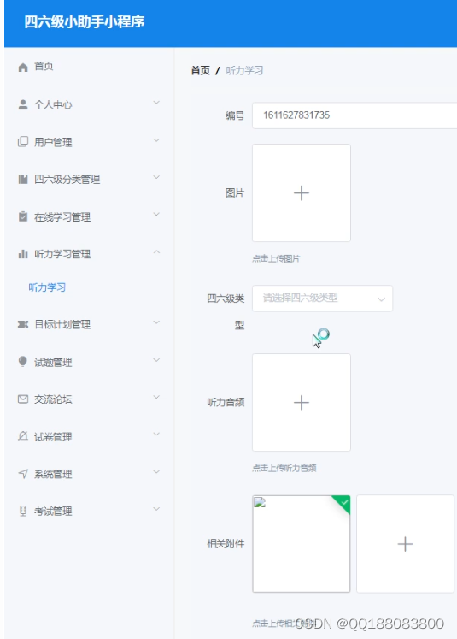Collapse 听力学习管理 chevron
This screenshot has height=639, width=457.
click(156, 252)
